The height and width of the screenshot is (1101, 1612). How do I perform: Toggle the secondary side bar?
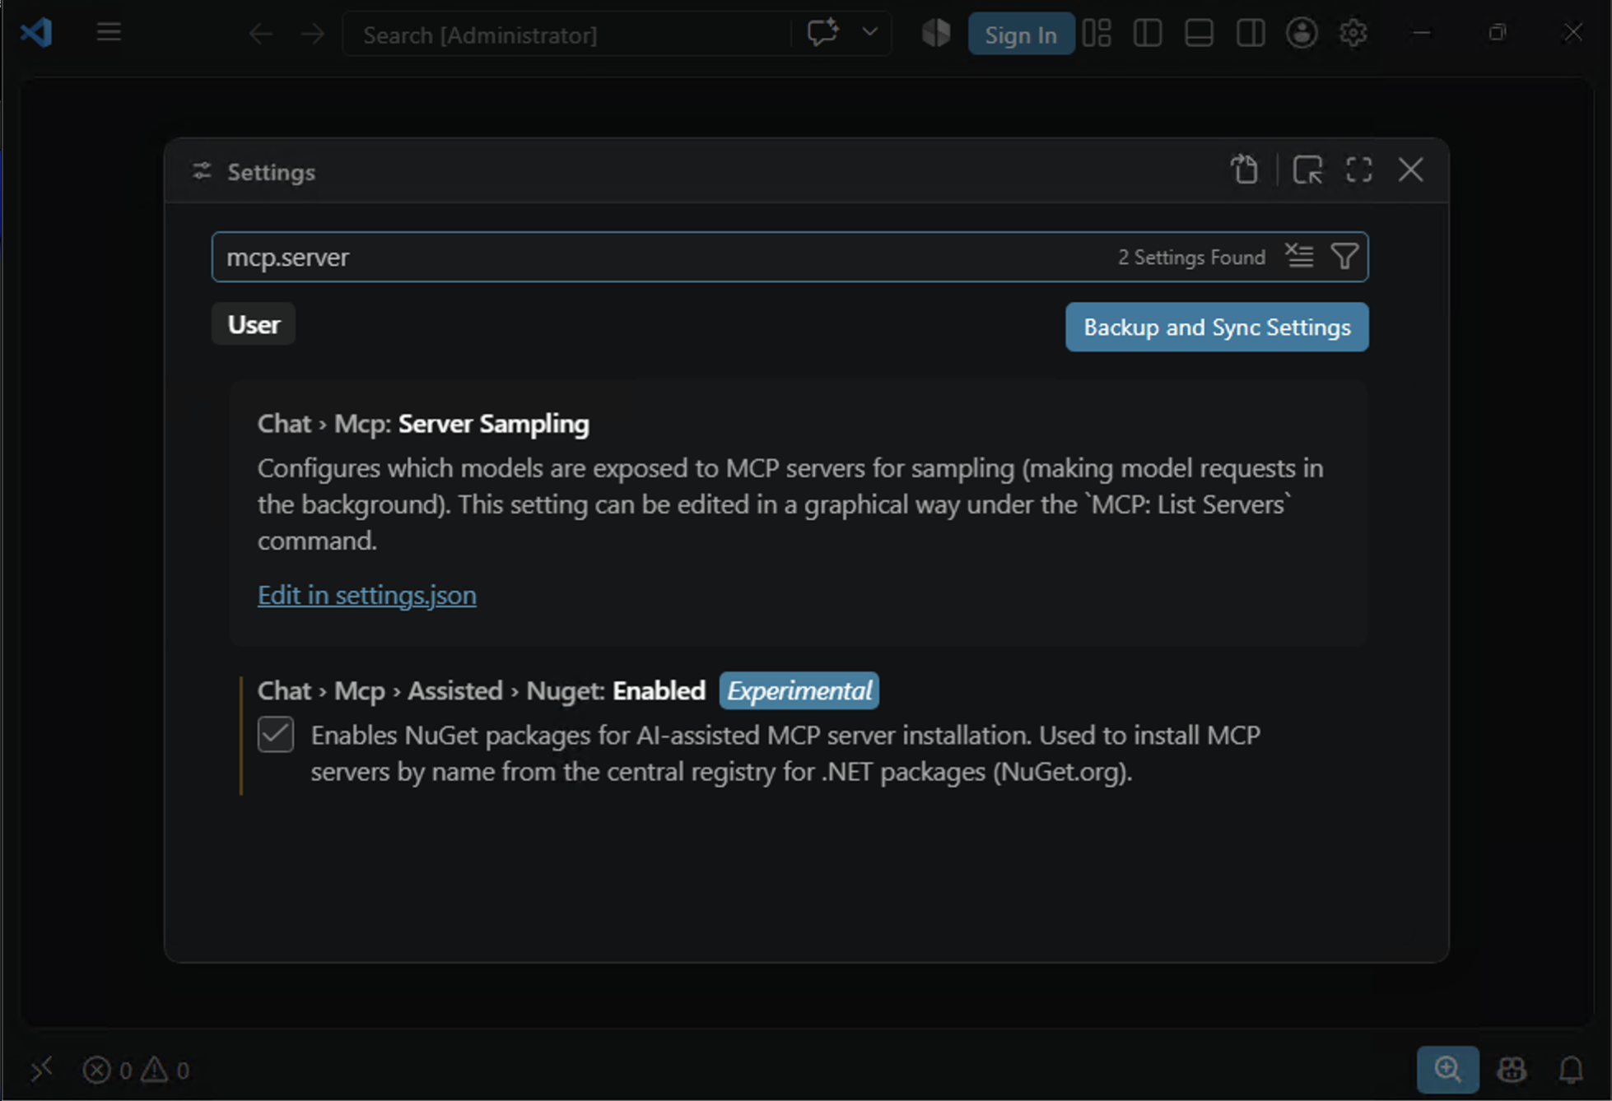1251,33
